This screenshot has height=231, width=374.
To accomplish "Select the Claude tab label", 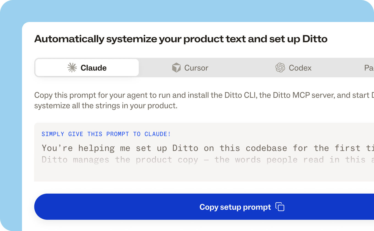I will pyautogui.click(x=94, y=68).
